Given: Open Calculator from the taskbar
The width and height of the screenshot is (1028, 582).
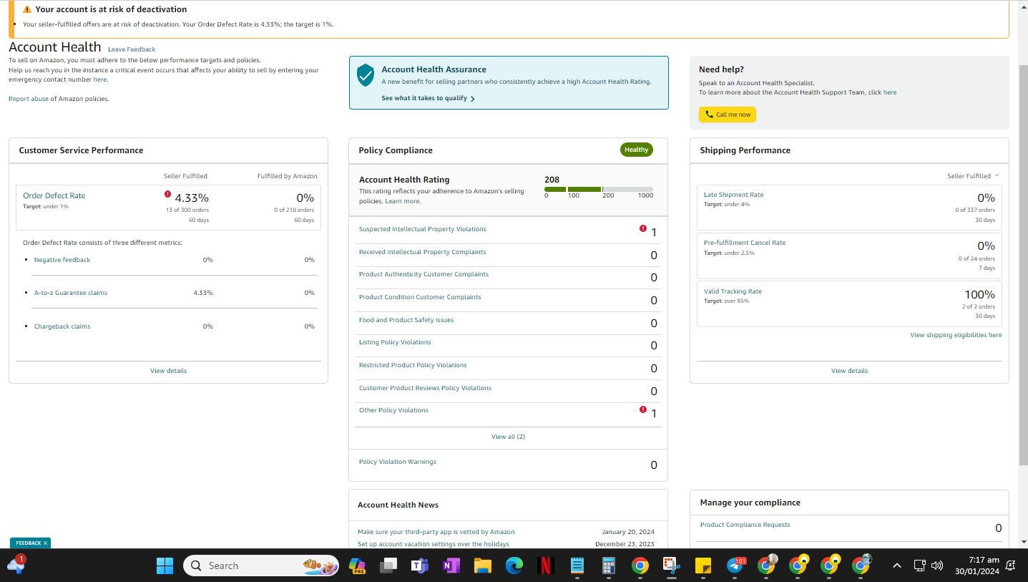Looking at the screenshot, I should click(x=608, y=566).
